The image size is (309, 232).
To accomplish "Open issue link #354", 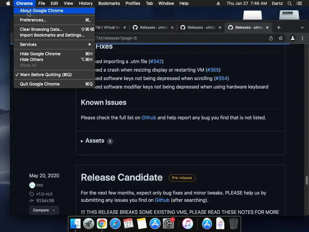I will 221,78.
